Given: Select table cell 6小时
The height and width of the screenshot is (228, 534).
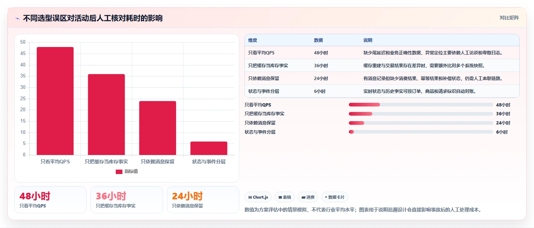Looking at the screenshot, I should point(320,91).
